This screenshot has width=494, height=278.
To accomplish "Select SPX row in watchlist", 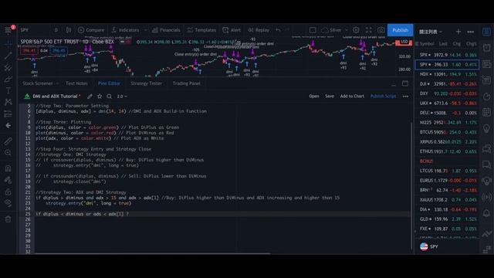I will 447,55.
